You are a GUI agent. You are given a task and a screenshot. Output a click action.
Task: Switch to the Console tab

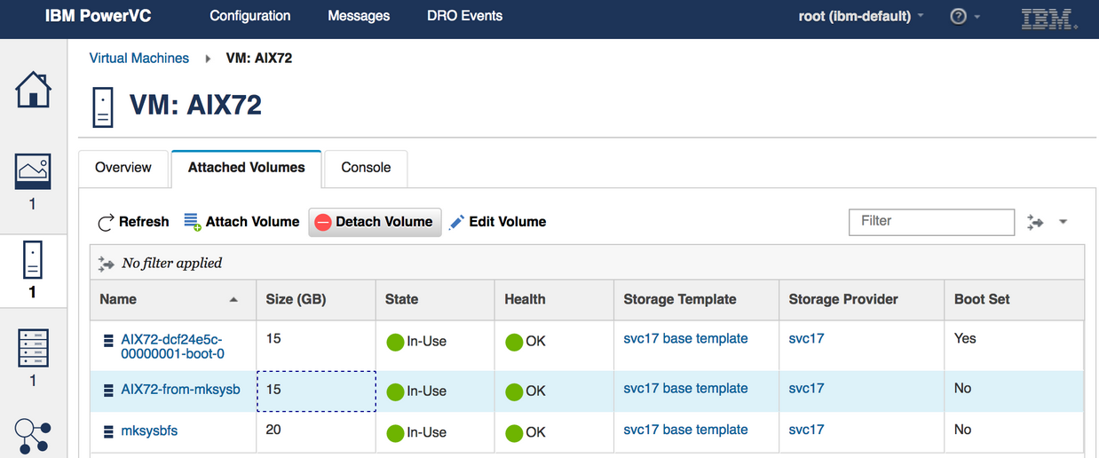tap(366, 168)
